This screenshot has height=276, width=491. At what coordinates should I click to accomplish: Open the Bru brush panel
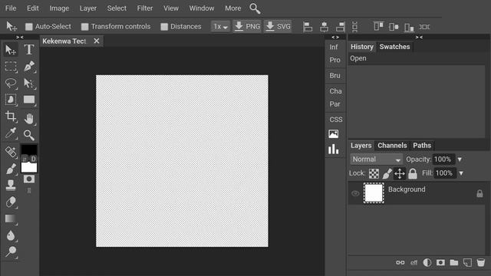pos(334,75)
